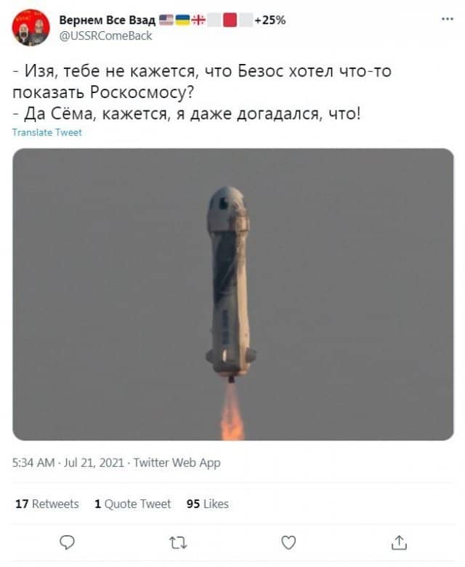Click the US flag emoji in name
465x567 pixels.
pyautogui.click(x=166, y=20)
